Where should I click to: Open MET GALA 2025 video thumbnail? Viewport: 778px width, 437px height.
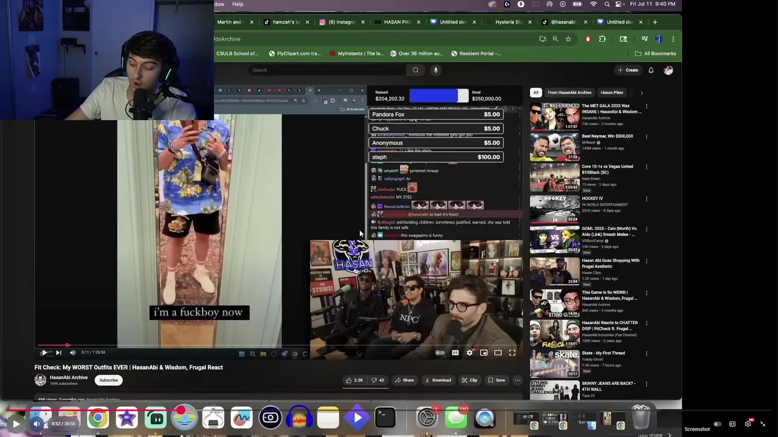(555, 116)
